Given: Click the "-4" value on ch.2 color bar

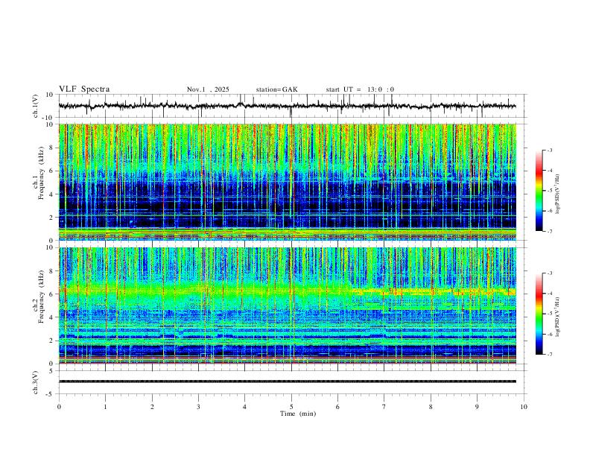Looking at the screenshot, I should coord(549,294).
